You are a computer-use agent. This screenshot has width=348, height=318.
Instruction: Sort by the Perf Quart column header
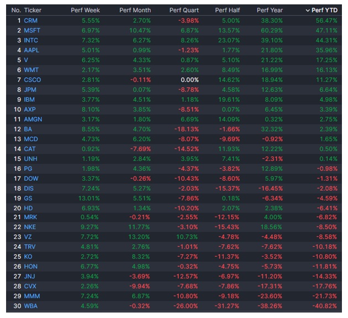pos(184,10)
